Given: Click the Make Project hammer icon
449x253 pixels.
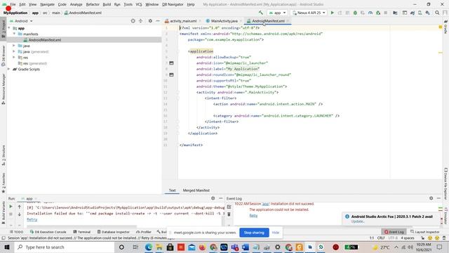Looking at the screenshot, I should pos(260,13).
